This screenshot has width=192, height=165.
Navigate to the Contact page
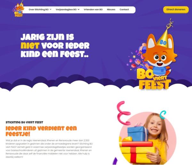[x=124, y=10]
